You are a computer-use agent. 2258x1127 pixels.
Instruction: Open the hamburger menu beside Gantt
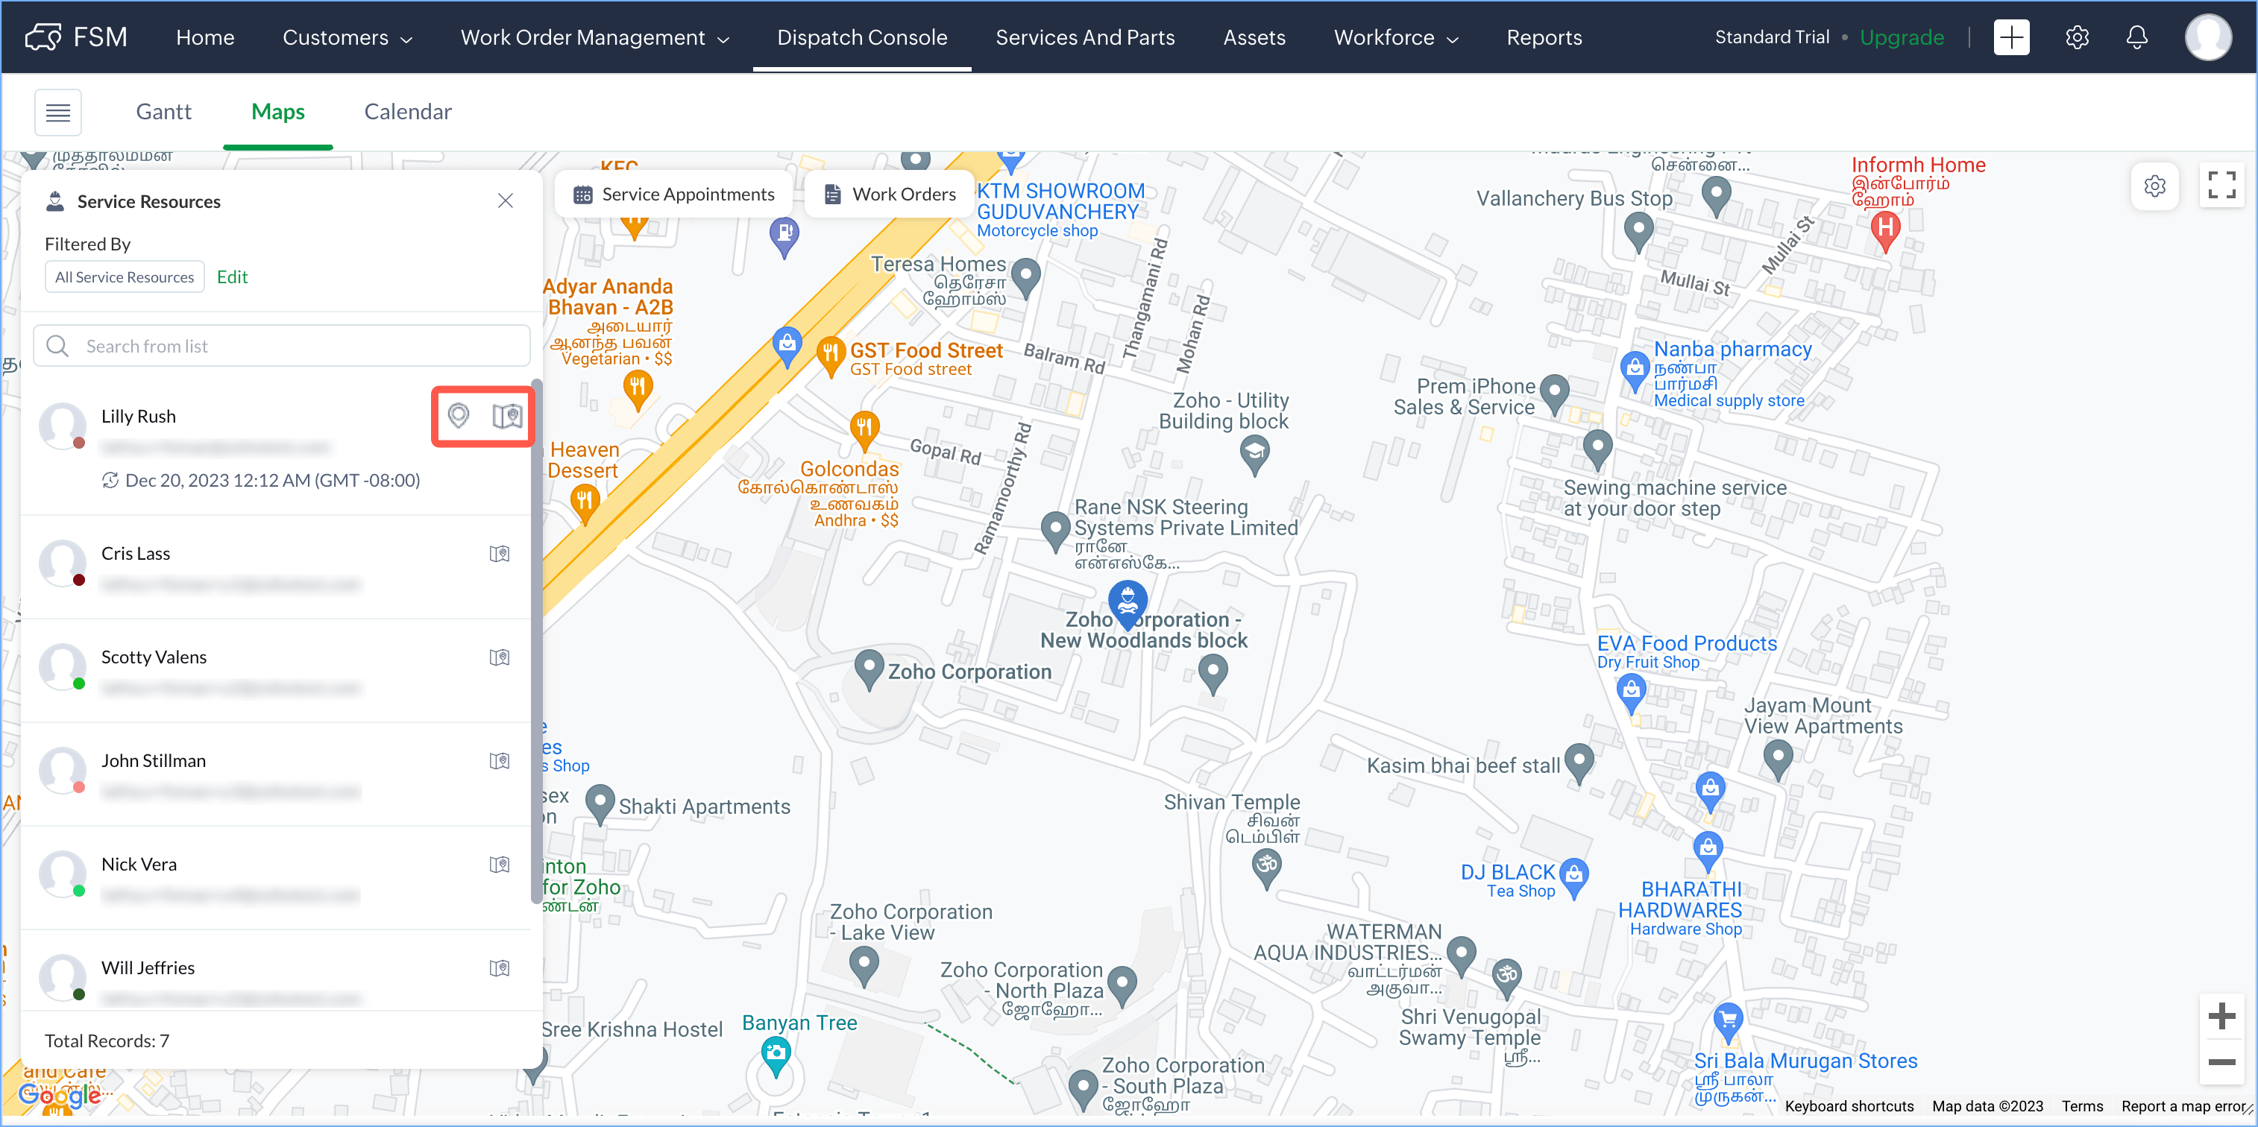[x=58, y=111]
